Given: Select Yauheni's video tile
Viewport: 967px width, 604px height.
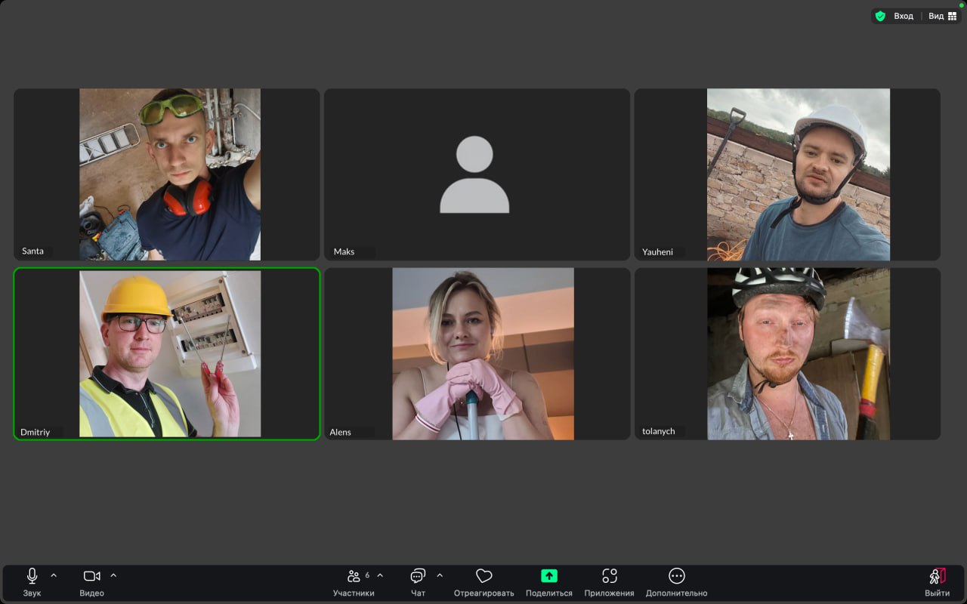Looking at the screenshot, I should [787, 174].
